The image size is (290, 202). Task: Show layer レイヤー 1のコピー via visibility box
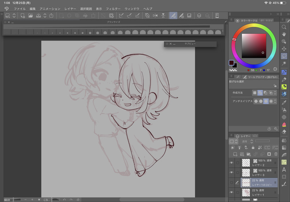click(231, 182)
